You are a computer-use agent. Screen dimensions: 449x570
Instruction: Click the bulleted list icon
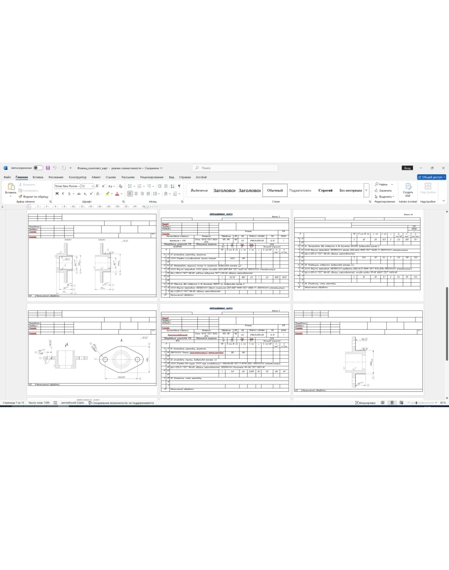click(x=129, y=186)
